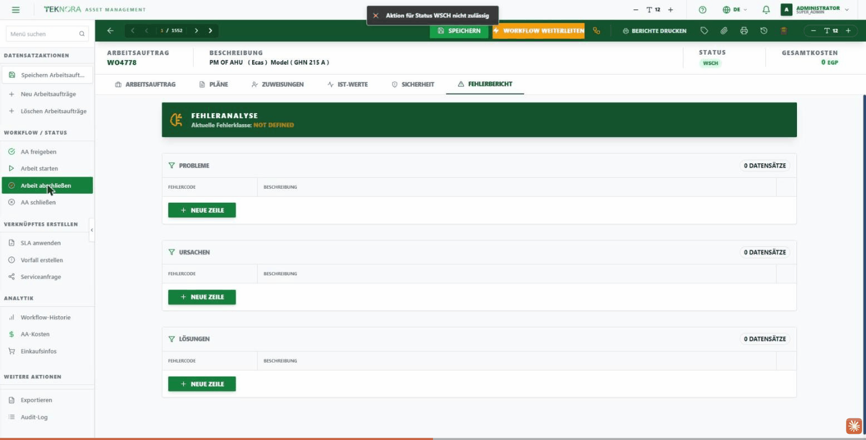Go to previous record arrow
Image resolution: width=866 pixels, height=440 pixels.
[x=146, y=31]
